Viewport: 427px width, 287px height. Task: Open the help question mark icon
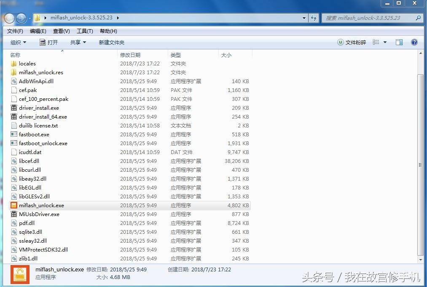[414, 42]
